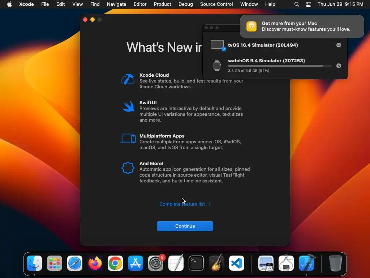This screenshot has width=370, height=278.
Task: Open Spotlight search in menu bar
Action: coord(297,4)
